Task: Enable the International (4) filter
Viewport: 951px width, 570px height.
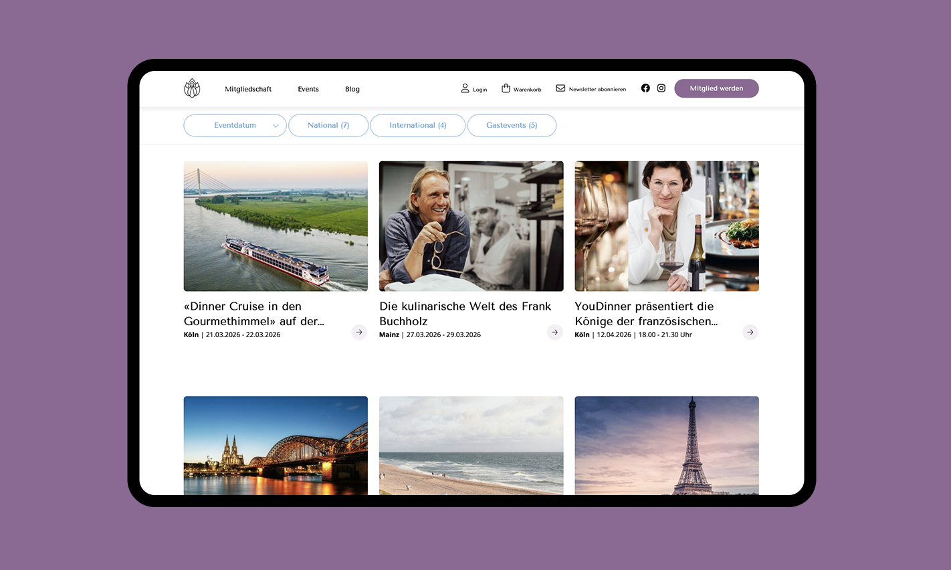Action: pos(417,125)
